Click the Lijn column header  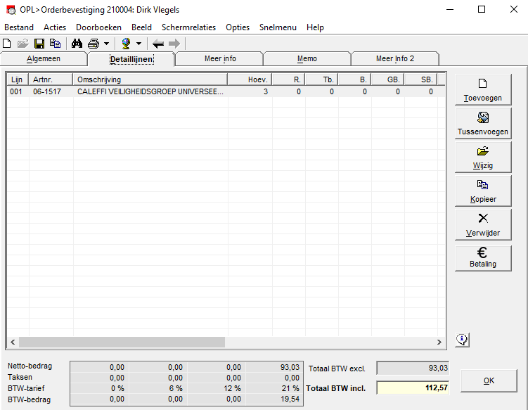click(x=18, y=79)
